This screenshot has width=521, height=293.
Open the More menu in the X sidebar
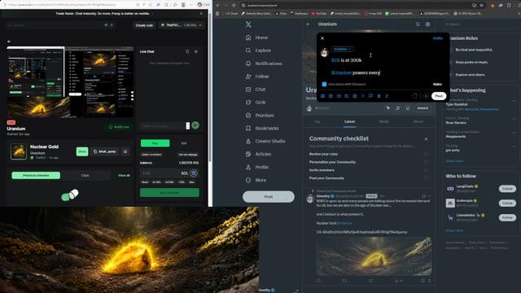[256, 180]
